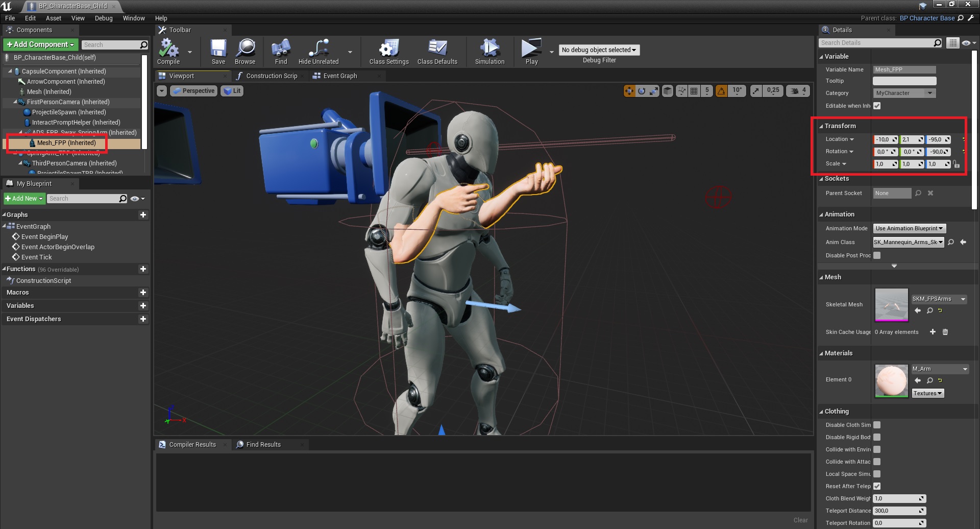Uncheck Reset After Teleport checkbox

pyautogui.click(x=877, y=486)
